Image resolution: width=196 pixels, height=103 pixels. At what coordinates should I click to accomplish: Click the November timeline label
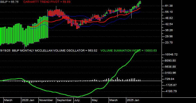pyautogui.click(x=46, y=100)
